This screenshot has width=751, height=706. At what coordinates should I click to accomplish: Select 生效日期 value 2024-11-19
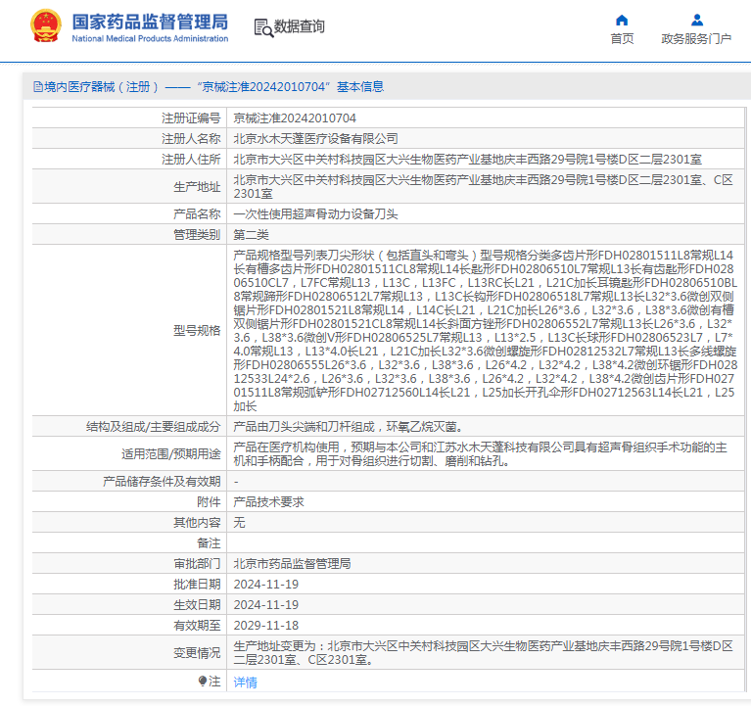265,605
